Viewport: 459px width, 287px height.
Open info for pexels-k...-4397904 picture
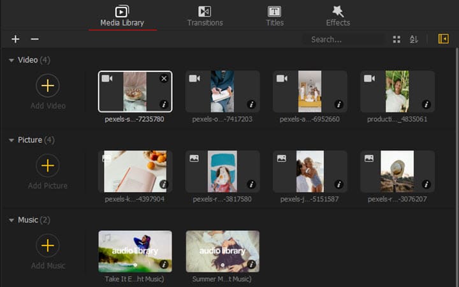pyautogui.click(x=164, y=184)
